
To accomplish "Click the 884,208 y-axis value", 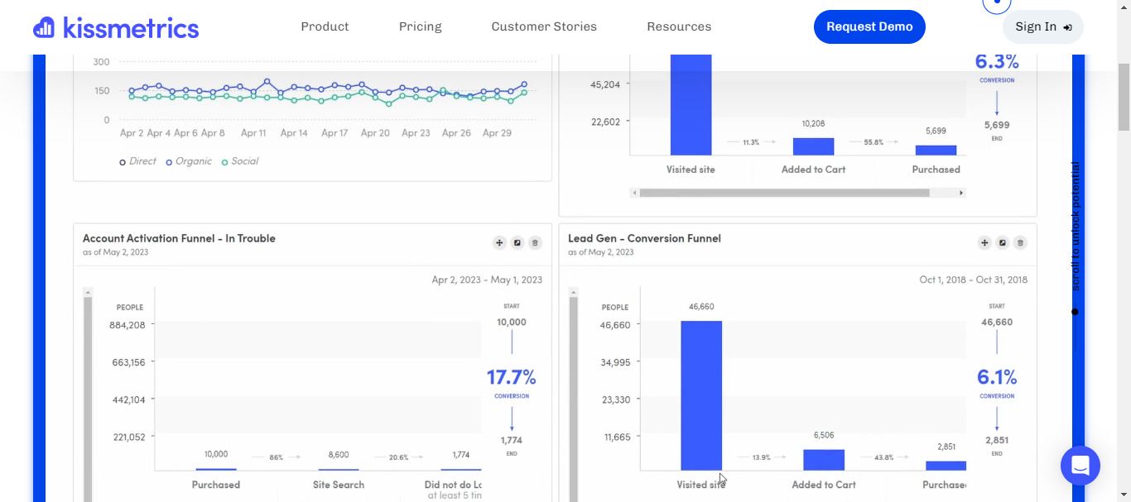I will click(x=127, y=325).
